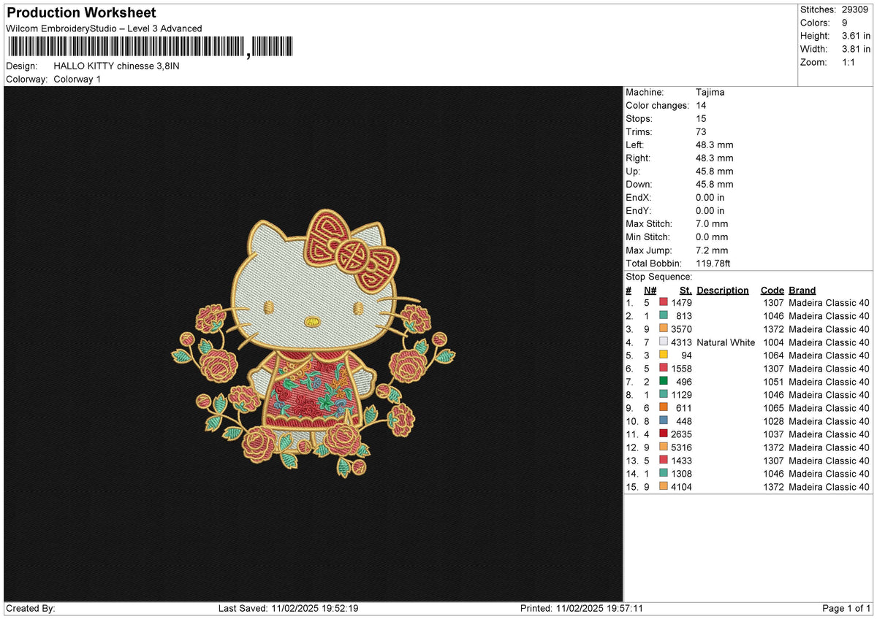Click the yellow swatch in stop 5 row
This screenshot has height=619, width=877.
pos(664,355)
